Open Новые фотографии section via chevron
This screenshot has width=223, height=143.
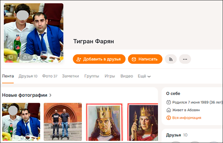(50, 95)
